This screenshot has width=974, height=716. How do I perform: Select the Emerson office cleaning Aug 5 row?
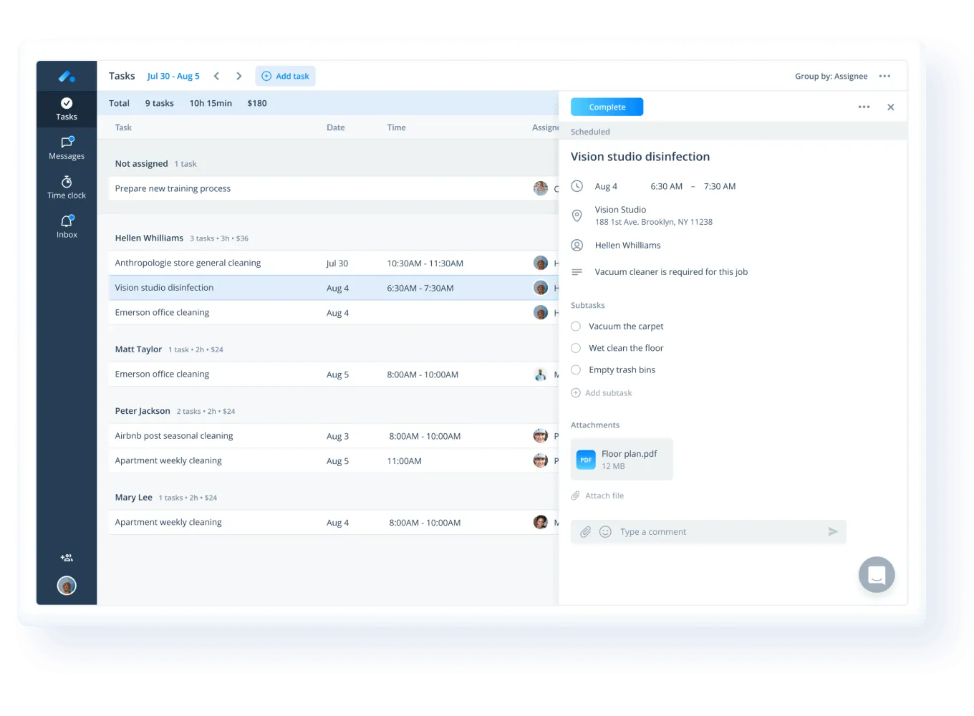point(333,374)
